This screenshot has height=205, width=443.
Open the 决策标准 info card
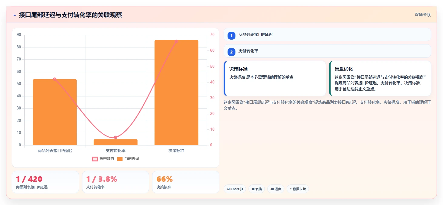coord(275,79)
